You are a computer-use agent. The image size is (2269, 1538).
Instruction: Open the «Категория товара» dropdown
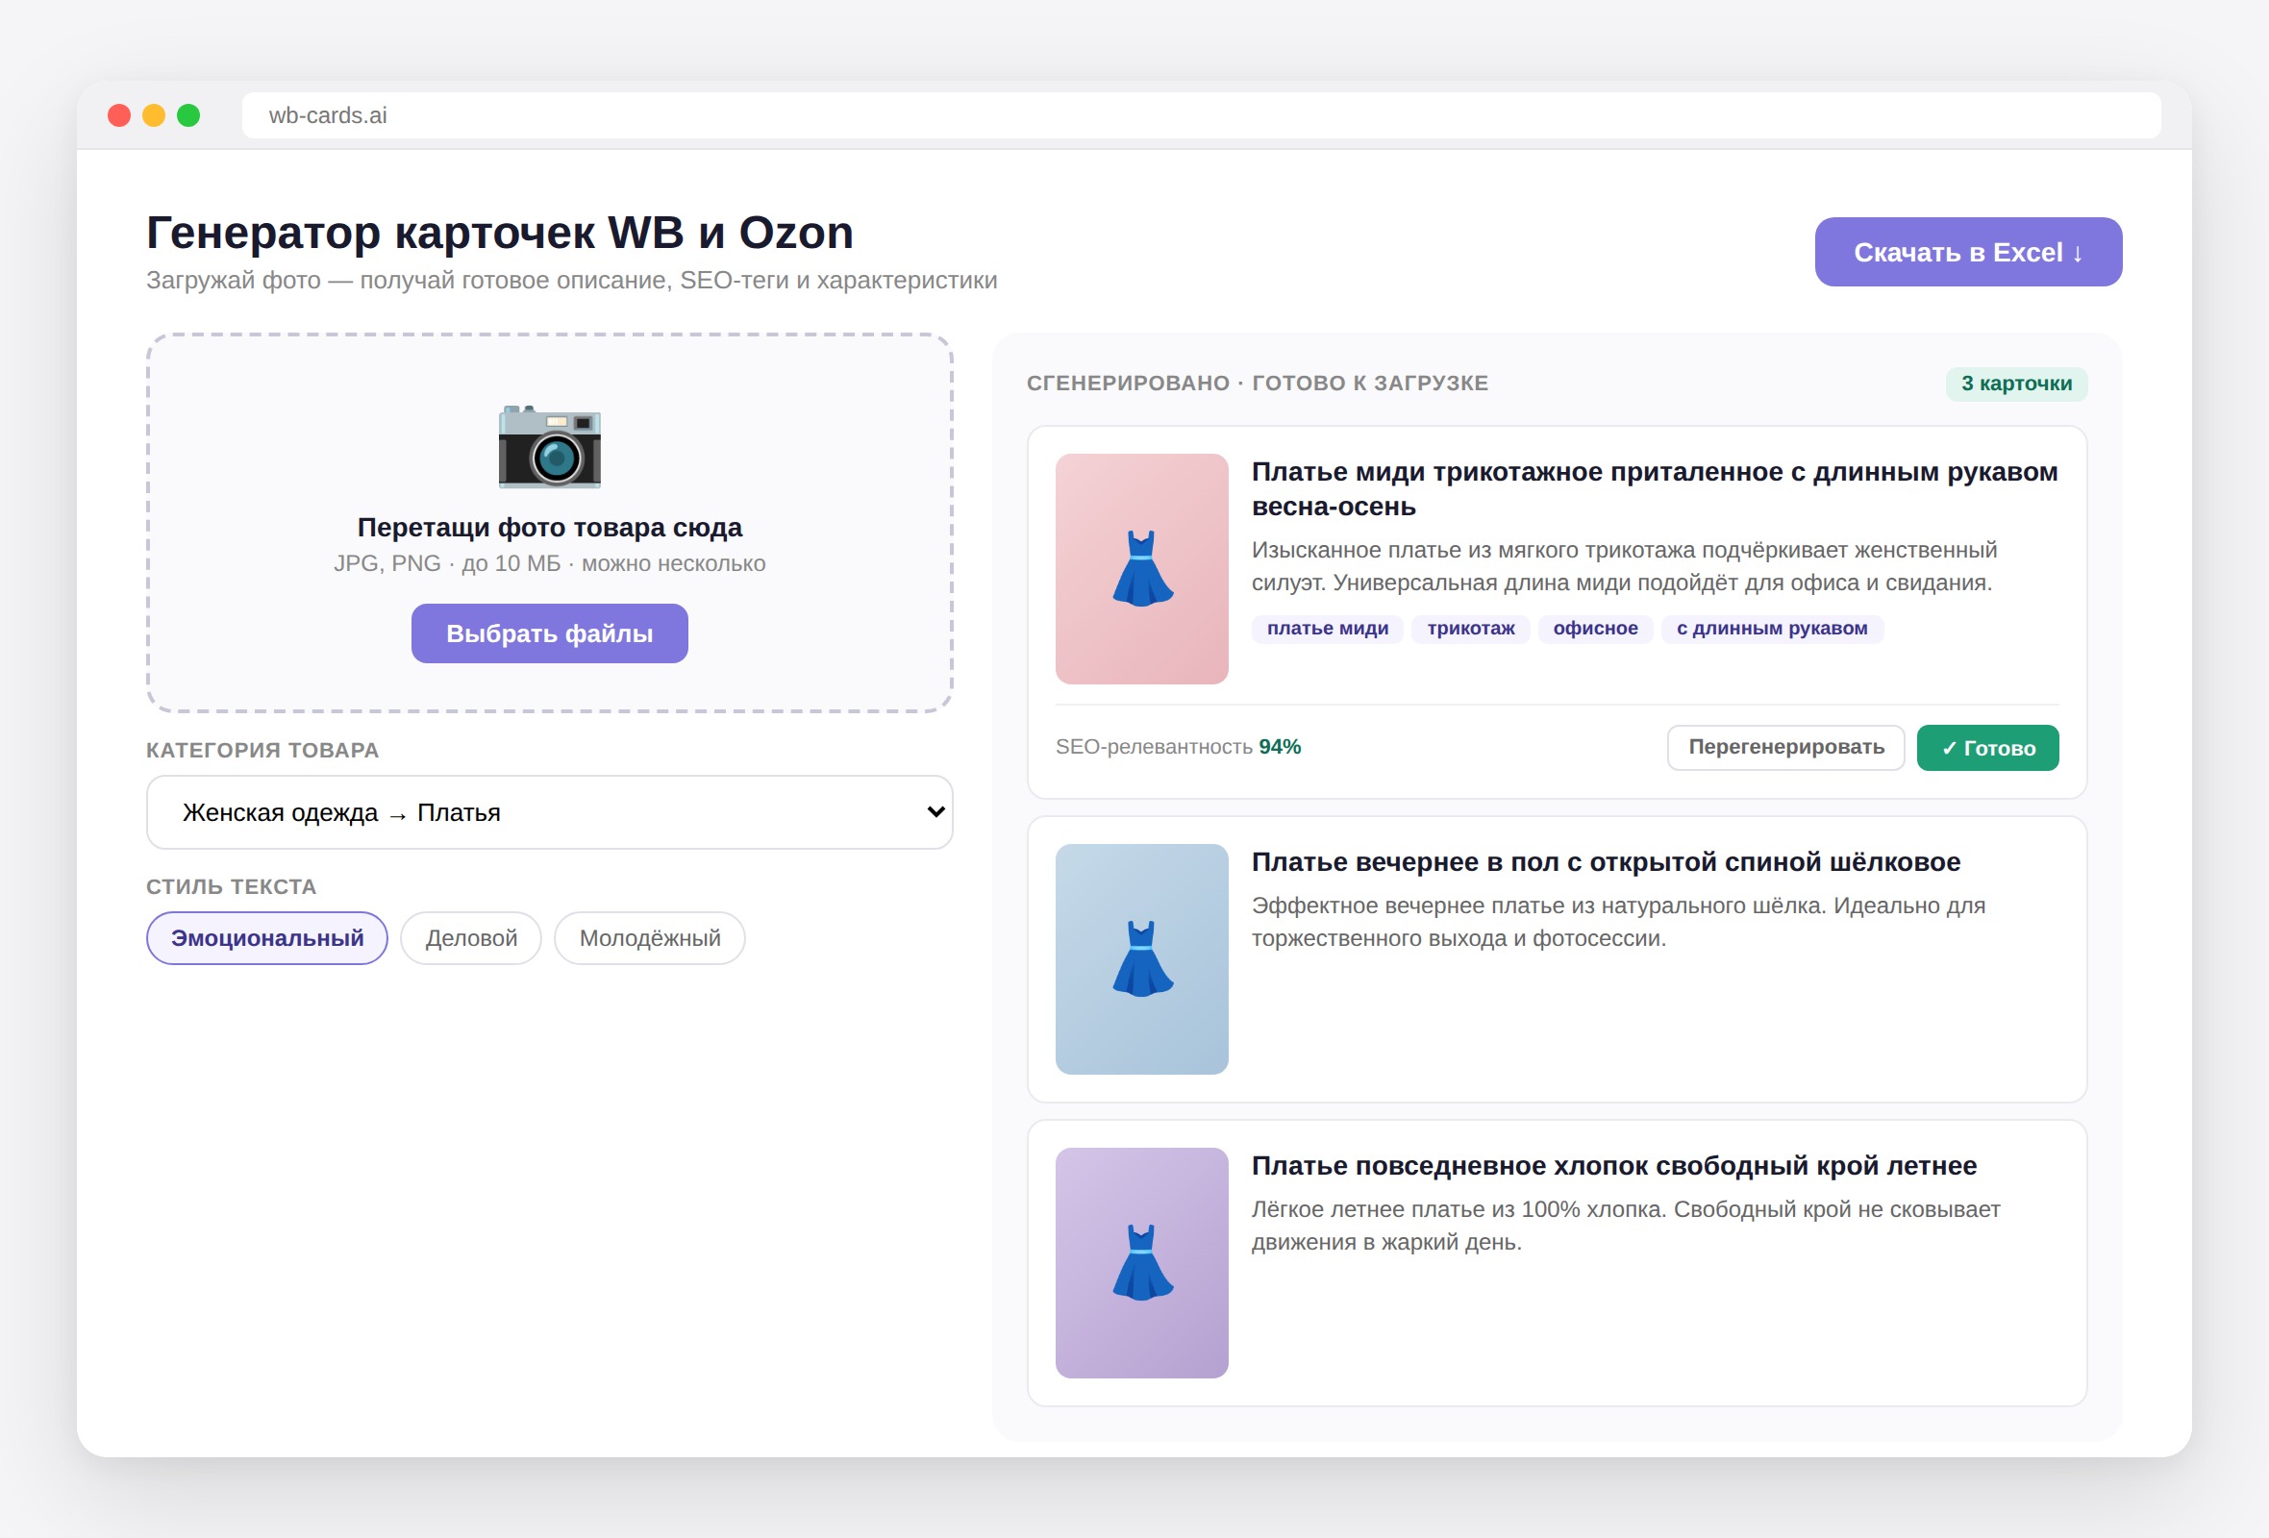tap(550, 812)
